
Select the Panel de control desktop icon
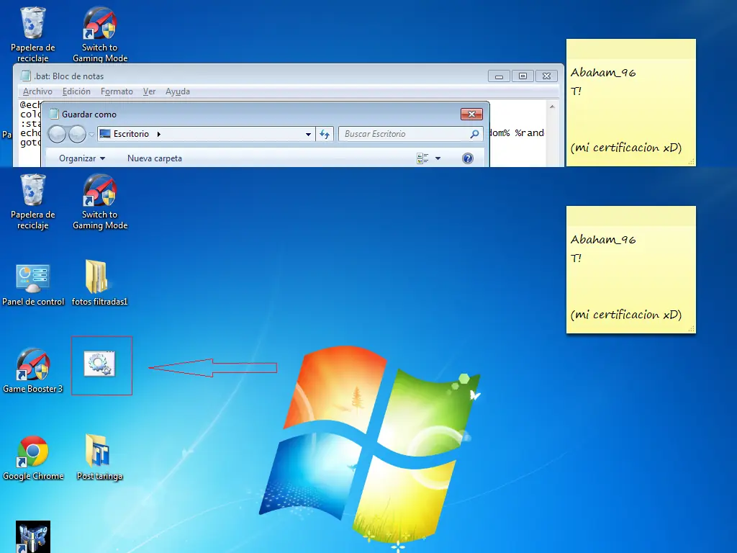tap(33, 285)
